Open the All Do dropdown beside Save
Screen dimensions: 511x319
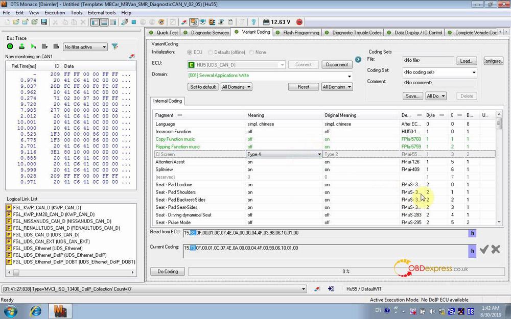point(435,96)
